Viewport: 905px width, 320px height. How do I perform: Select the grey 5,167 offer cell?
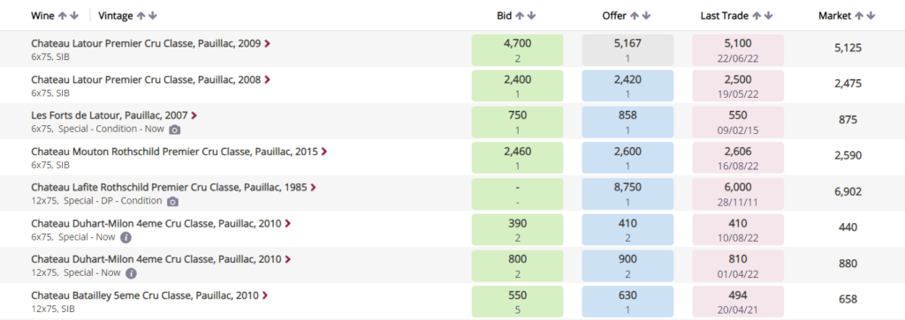tap(627, 50)
